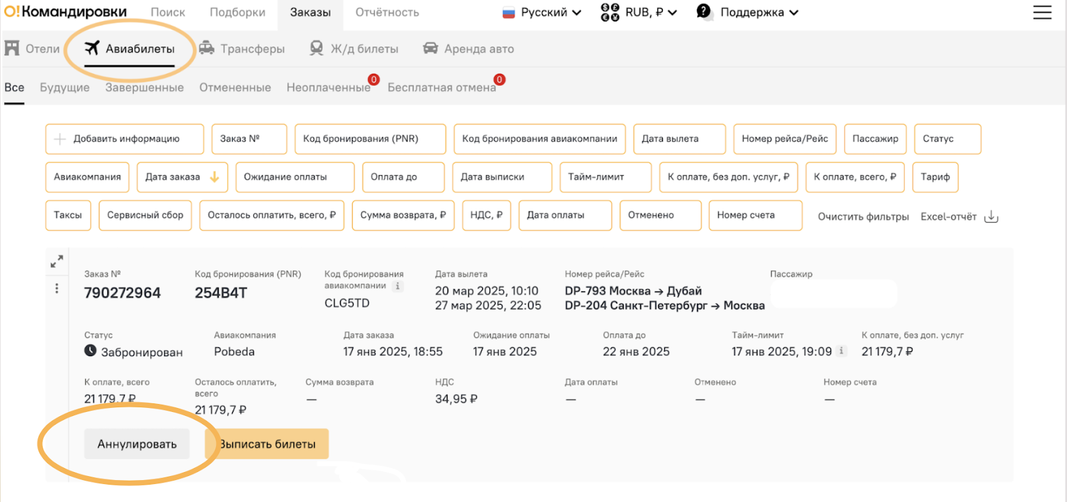1067x502 pixels.
Task: Select the Отмененные orders tab
Action: click(x=235, y=87)
